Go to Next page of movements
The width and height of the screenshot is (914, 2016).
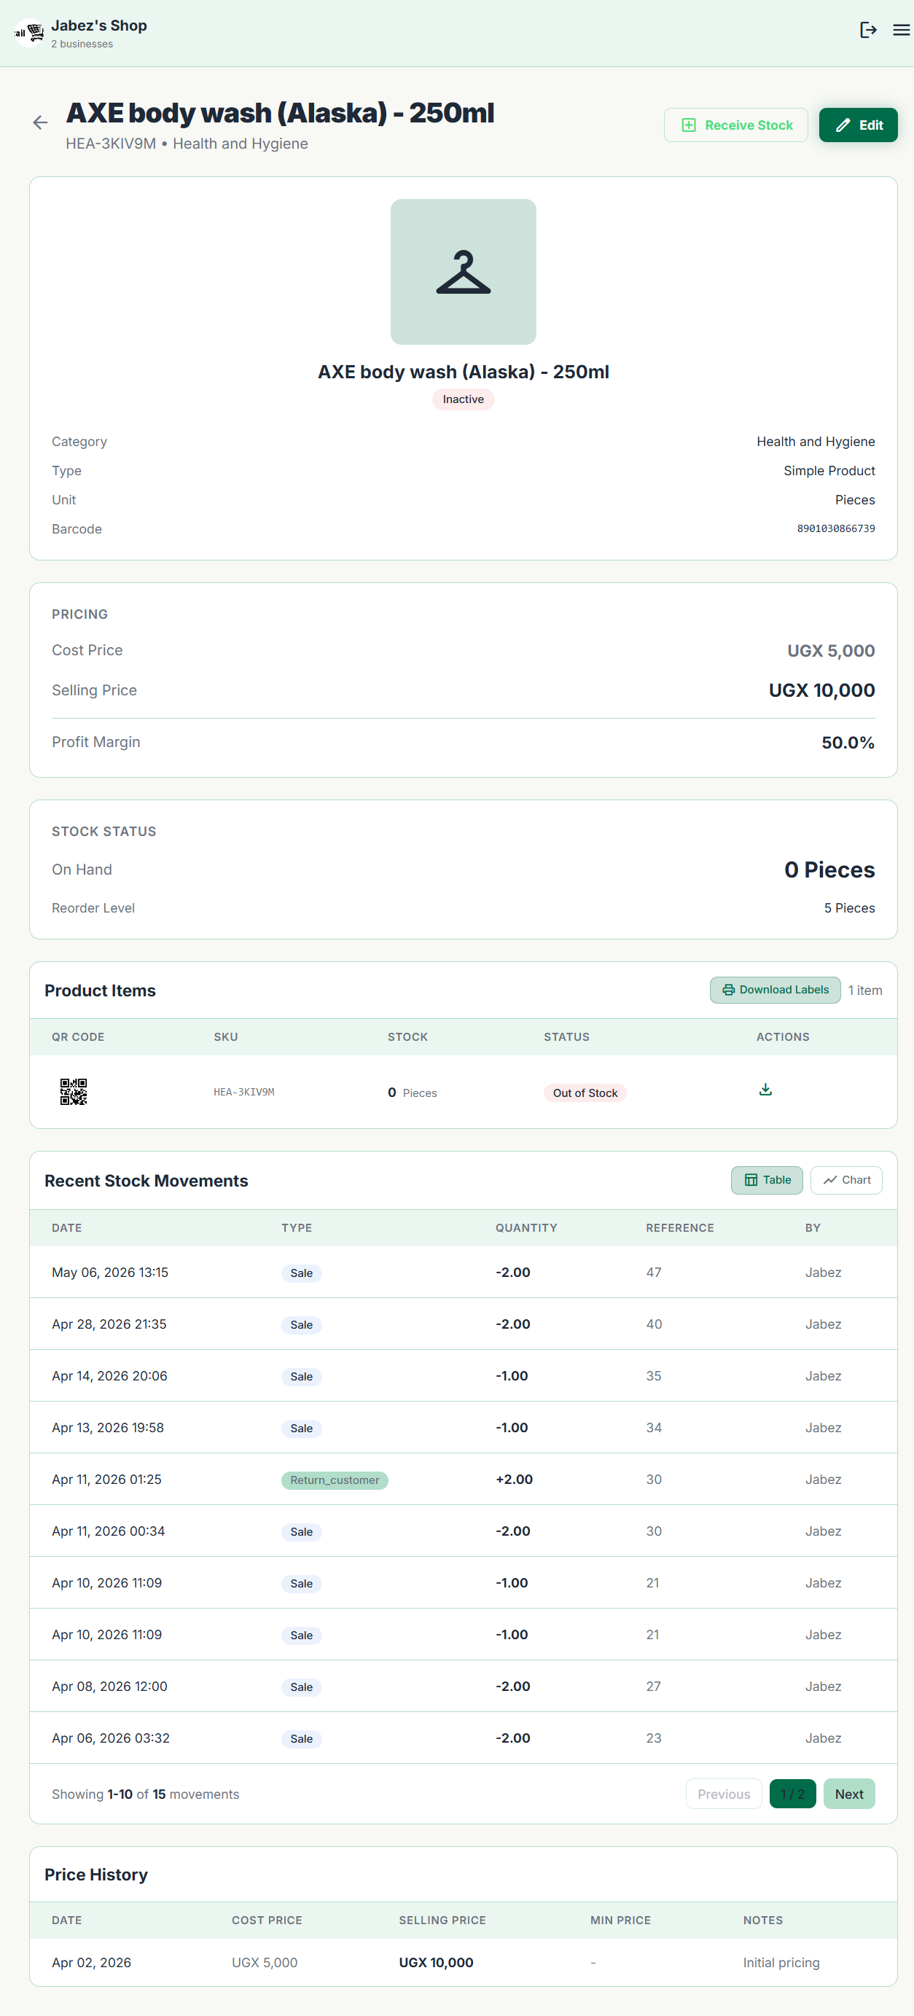pos(849,1794)
